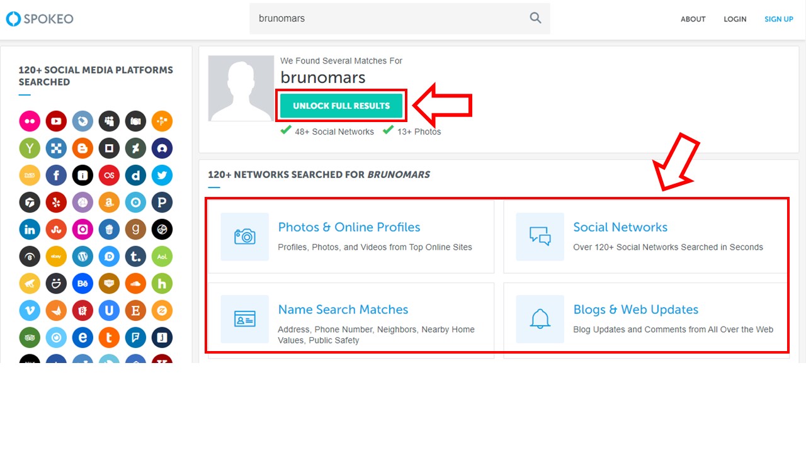Select the Twitter bird icon
Viewport: 806px width, 453px height.
pyautogui.click(x=162, y=176)
